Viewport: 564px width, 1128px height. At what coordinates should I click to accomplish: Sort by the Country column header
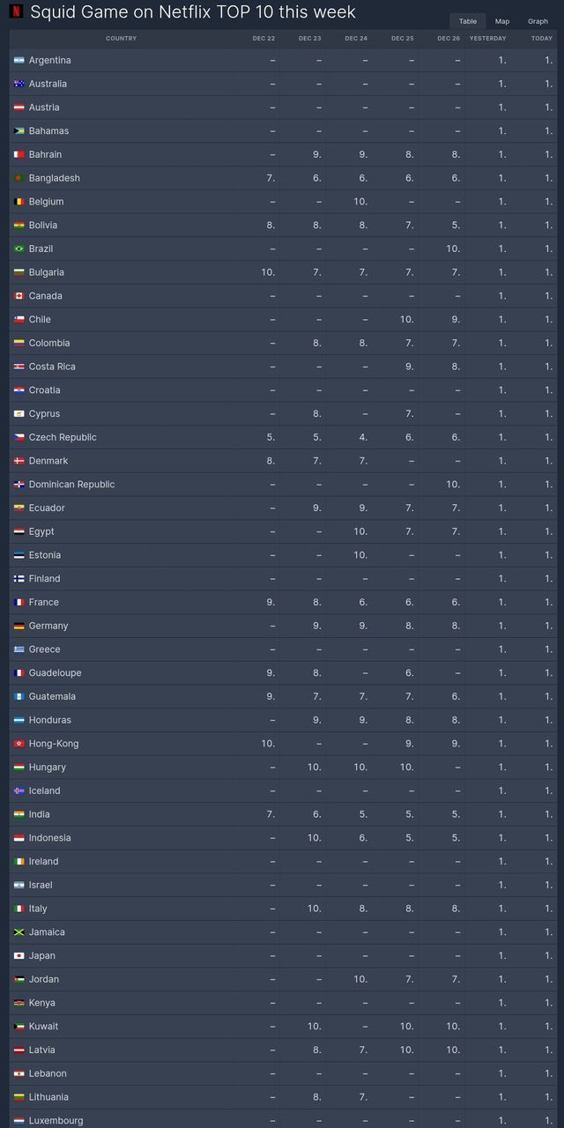(x=121, y=39)
